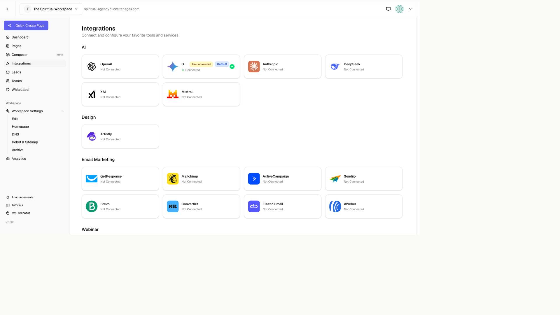
Task: Click the Brevo B logo icon
Action: 92,206
